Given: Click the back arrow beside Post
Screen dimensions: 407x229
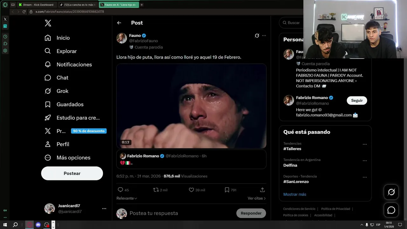Looking at the screenshot, I should (x=119, y=23).
